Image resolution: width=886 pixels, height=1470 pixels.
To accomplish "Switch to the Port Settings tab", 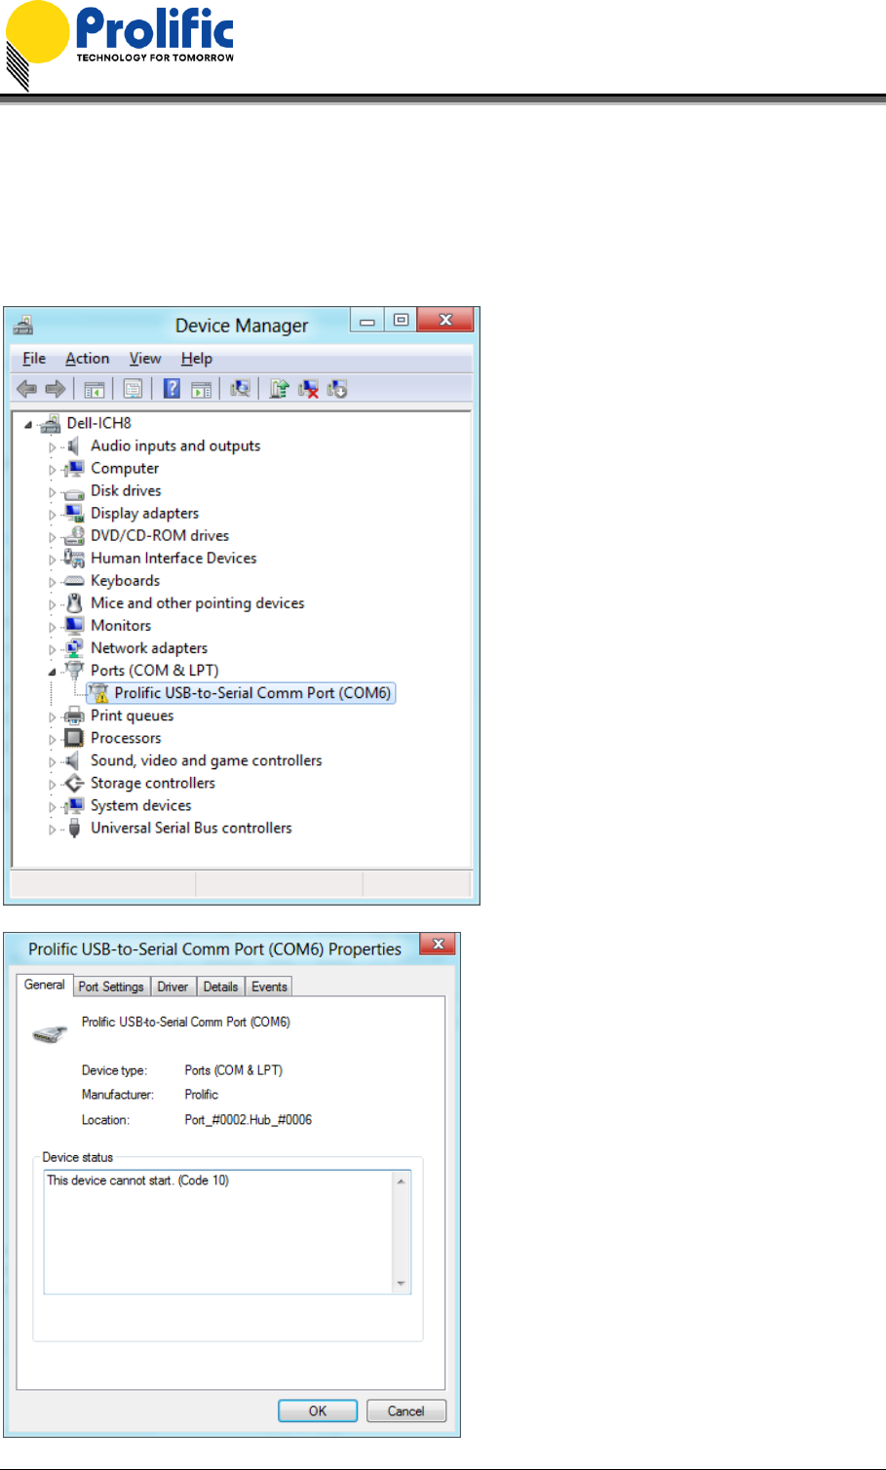I will tap(111, 986).
